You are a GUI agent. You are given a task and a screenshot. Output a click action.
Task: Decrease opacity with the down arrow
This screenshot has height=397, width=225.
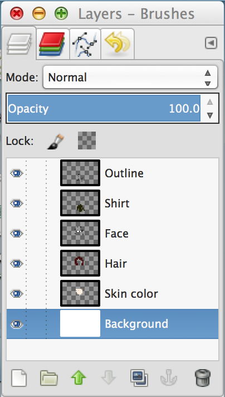coord(210,116)
